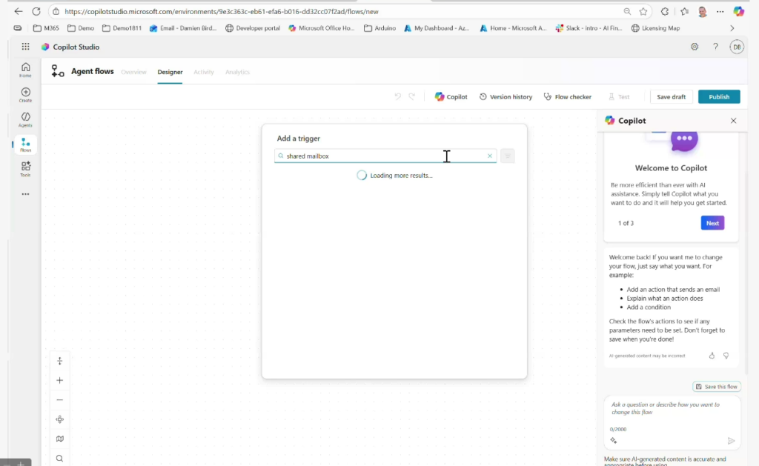
Task: Send the Copilot prompt
Action: pos(731,441)
